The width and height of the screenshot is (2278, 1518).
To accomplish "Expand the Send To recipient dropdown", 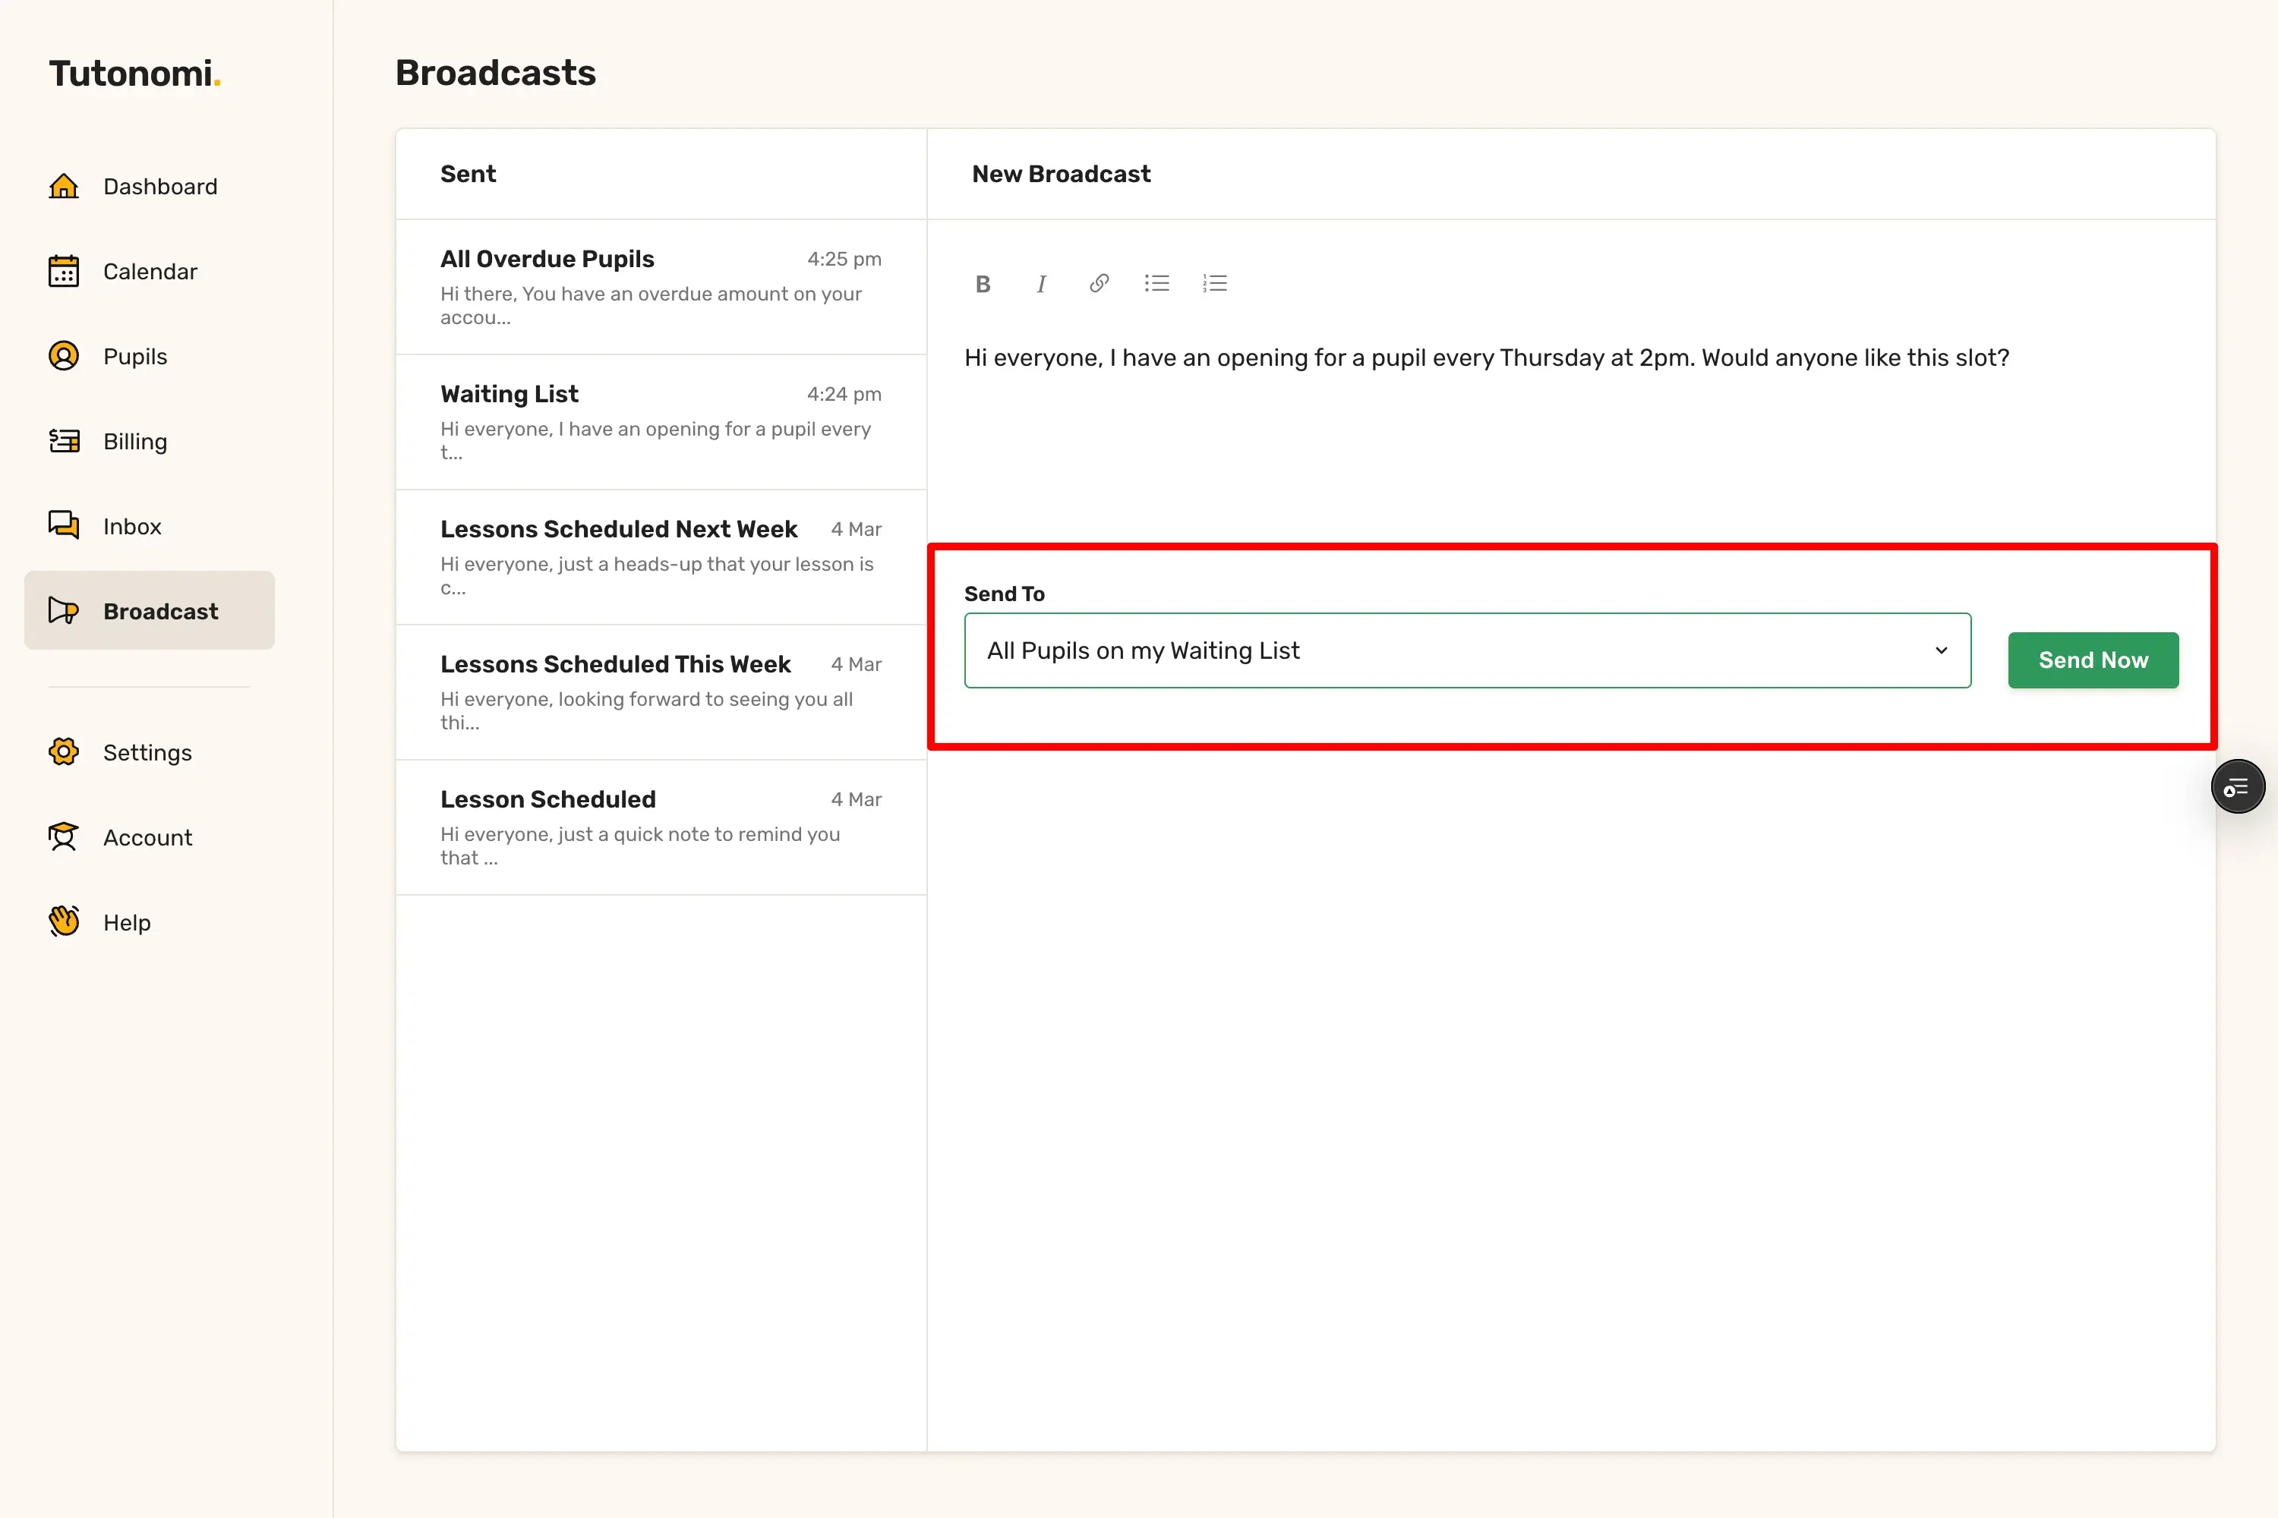I will pyautogui.click(x=1453, y=650).
